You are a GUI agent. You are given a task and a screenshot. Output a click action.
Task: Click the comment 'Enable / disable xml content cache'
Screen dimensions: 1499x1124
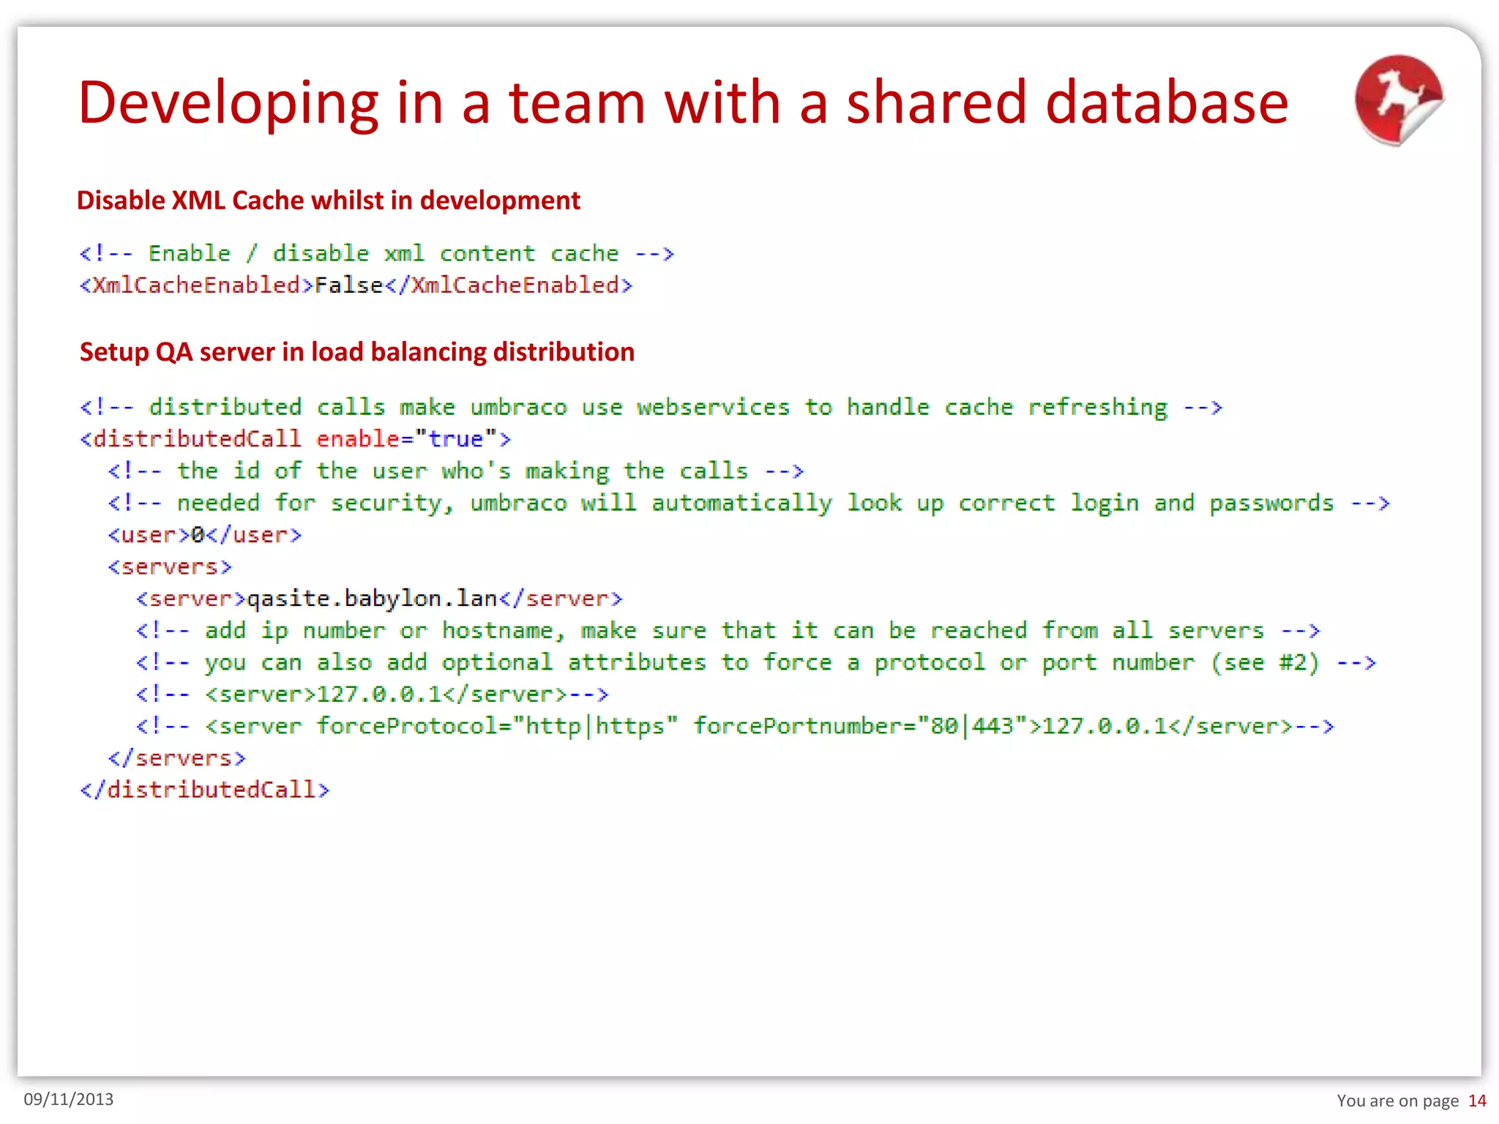click(x=377, y=253)
